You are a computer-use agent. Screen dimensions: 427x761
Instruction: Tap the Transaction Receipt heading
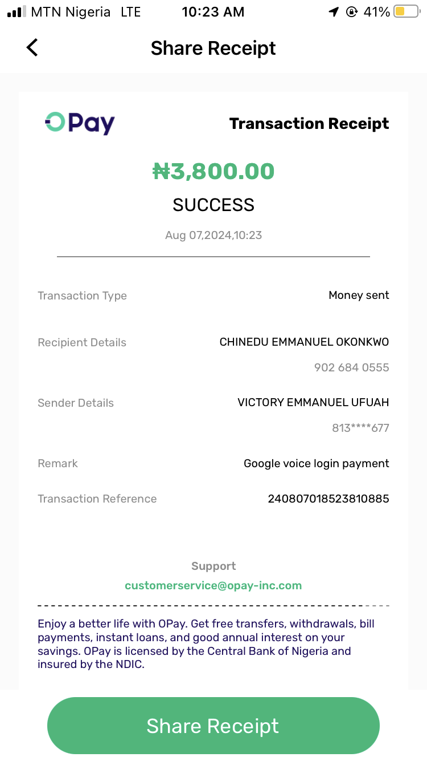(x=309, y=124)
